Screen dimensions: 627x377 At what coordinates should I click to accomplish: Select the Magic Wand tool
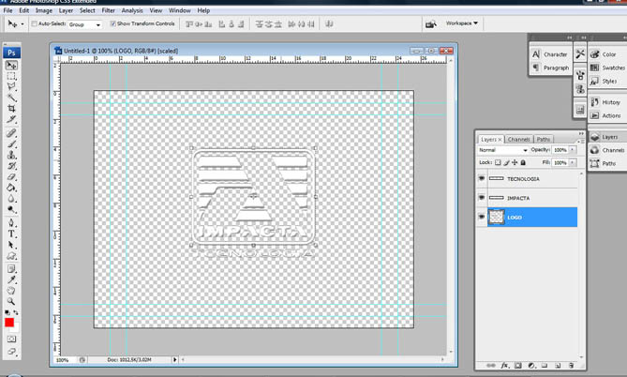pyautogui.click(x=11, y=98)
